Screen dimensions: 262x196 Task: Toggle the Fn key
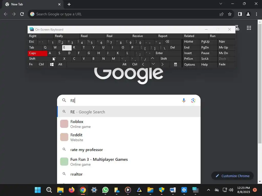click(32, 64)
